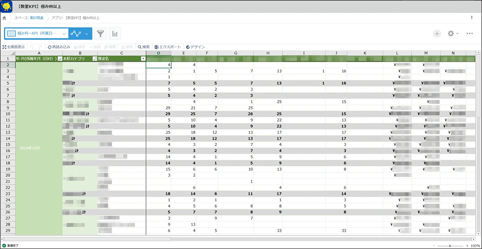482x249 pixels.
Task: Open app settings gear icon
Action: 451,34
